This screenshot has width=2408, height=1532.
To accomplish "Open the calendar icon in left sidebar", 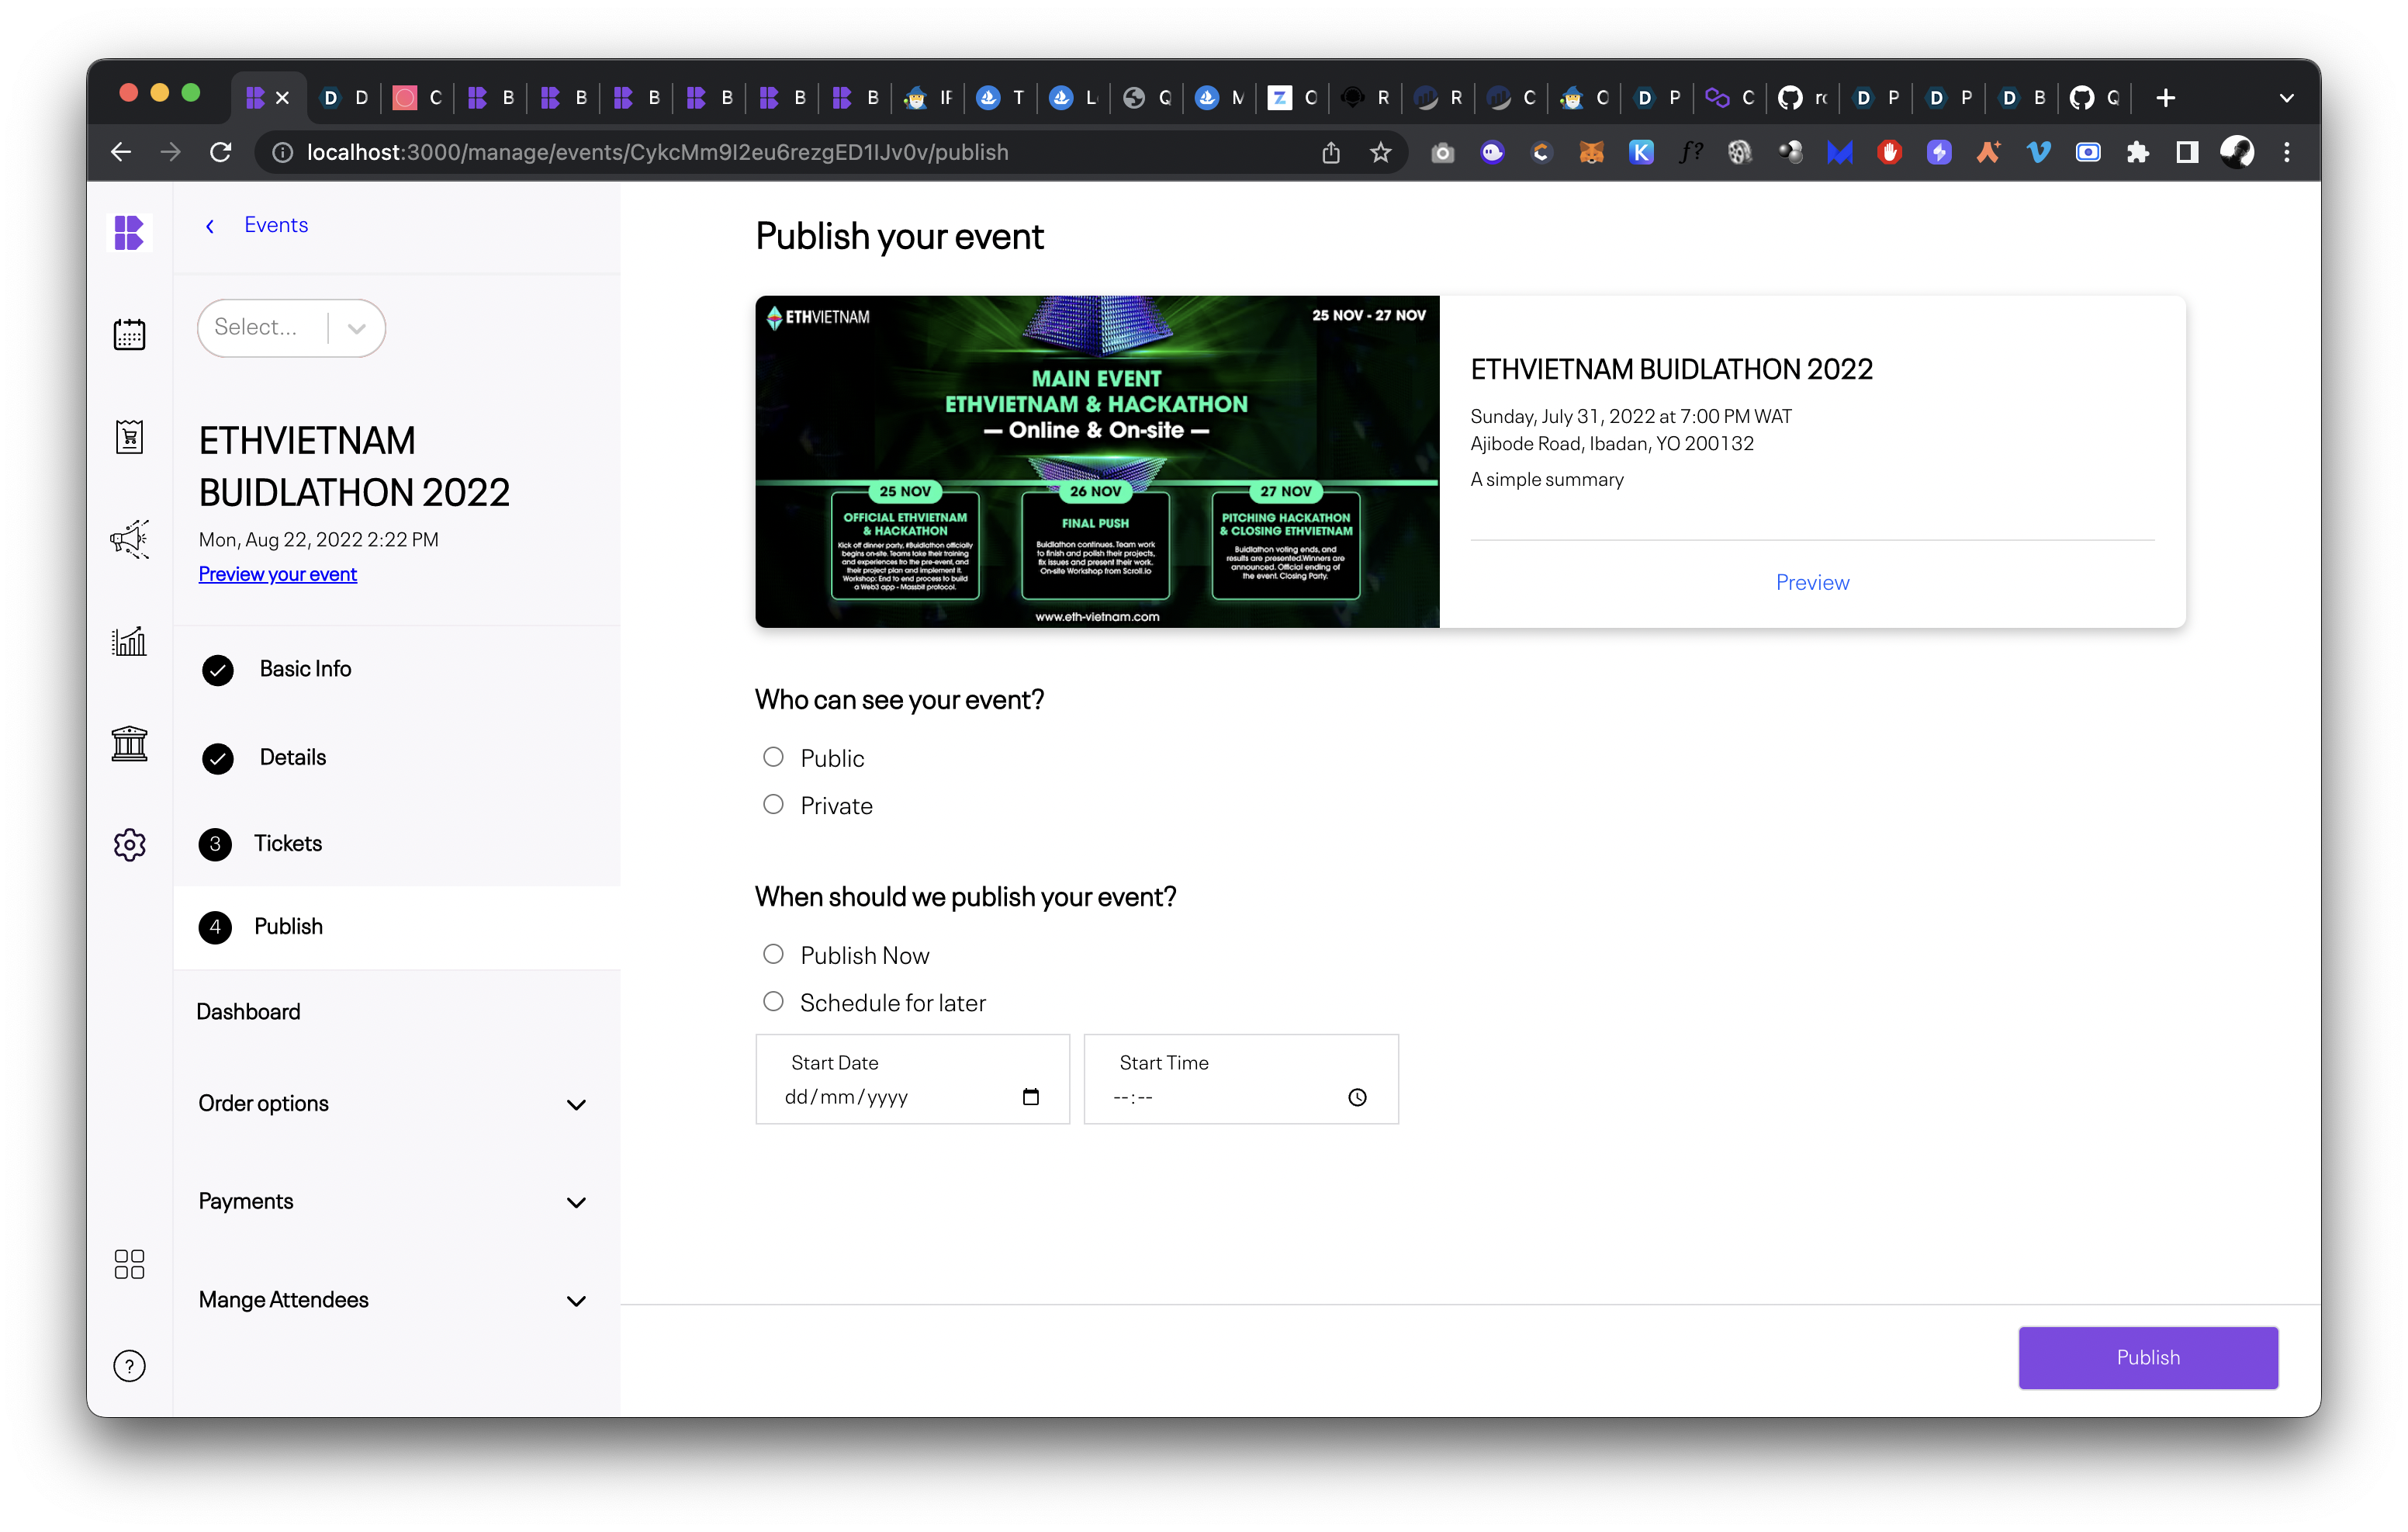I will click(x=129, y=334).
